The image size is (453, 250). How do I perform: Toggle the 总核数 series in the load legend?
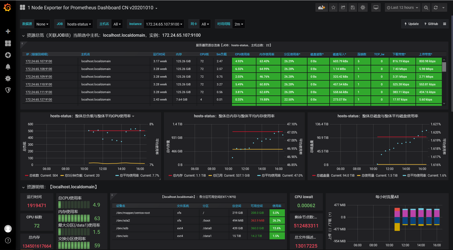tap(34, 175)
